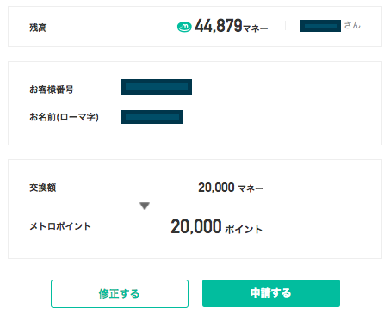Click the downward triangle arrow icon

point(145,206)
